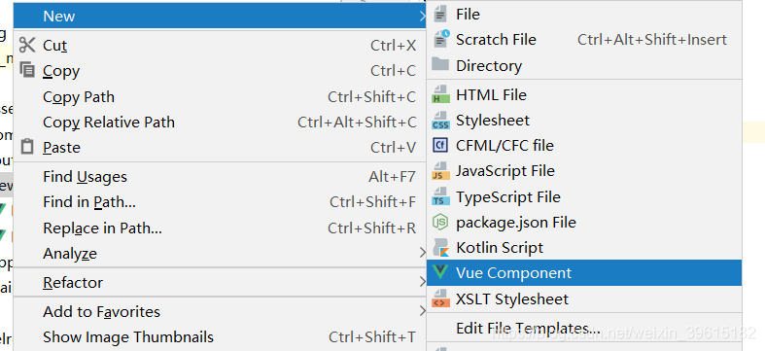Click the Copy icon beside Copy
Screen dimensions: 765x351
pyautogui.click(x=27, y=70)
